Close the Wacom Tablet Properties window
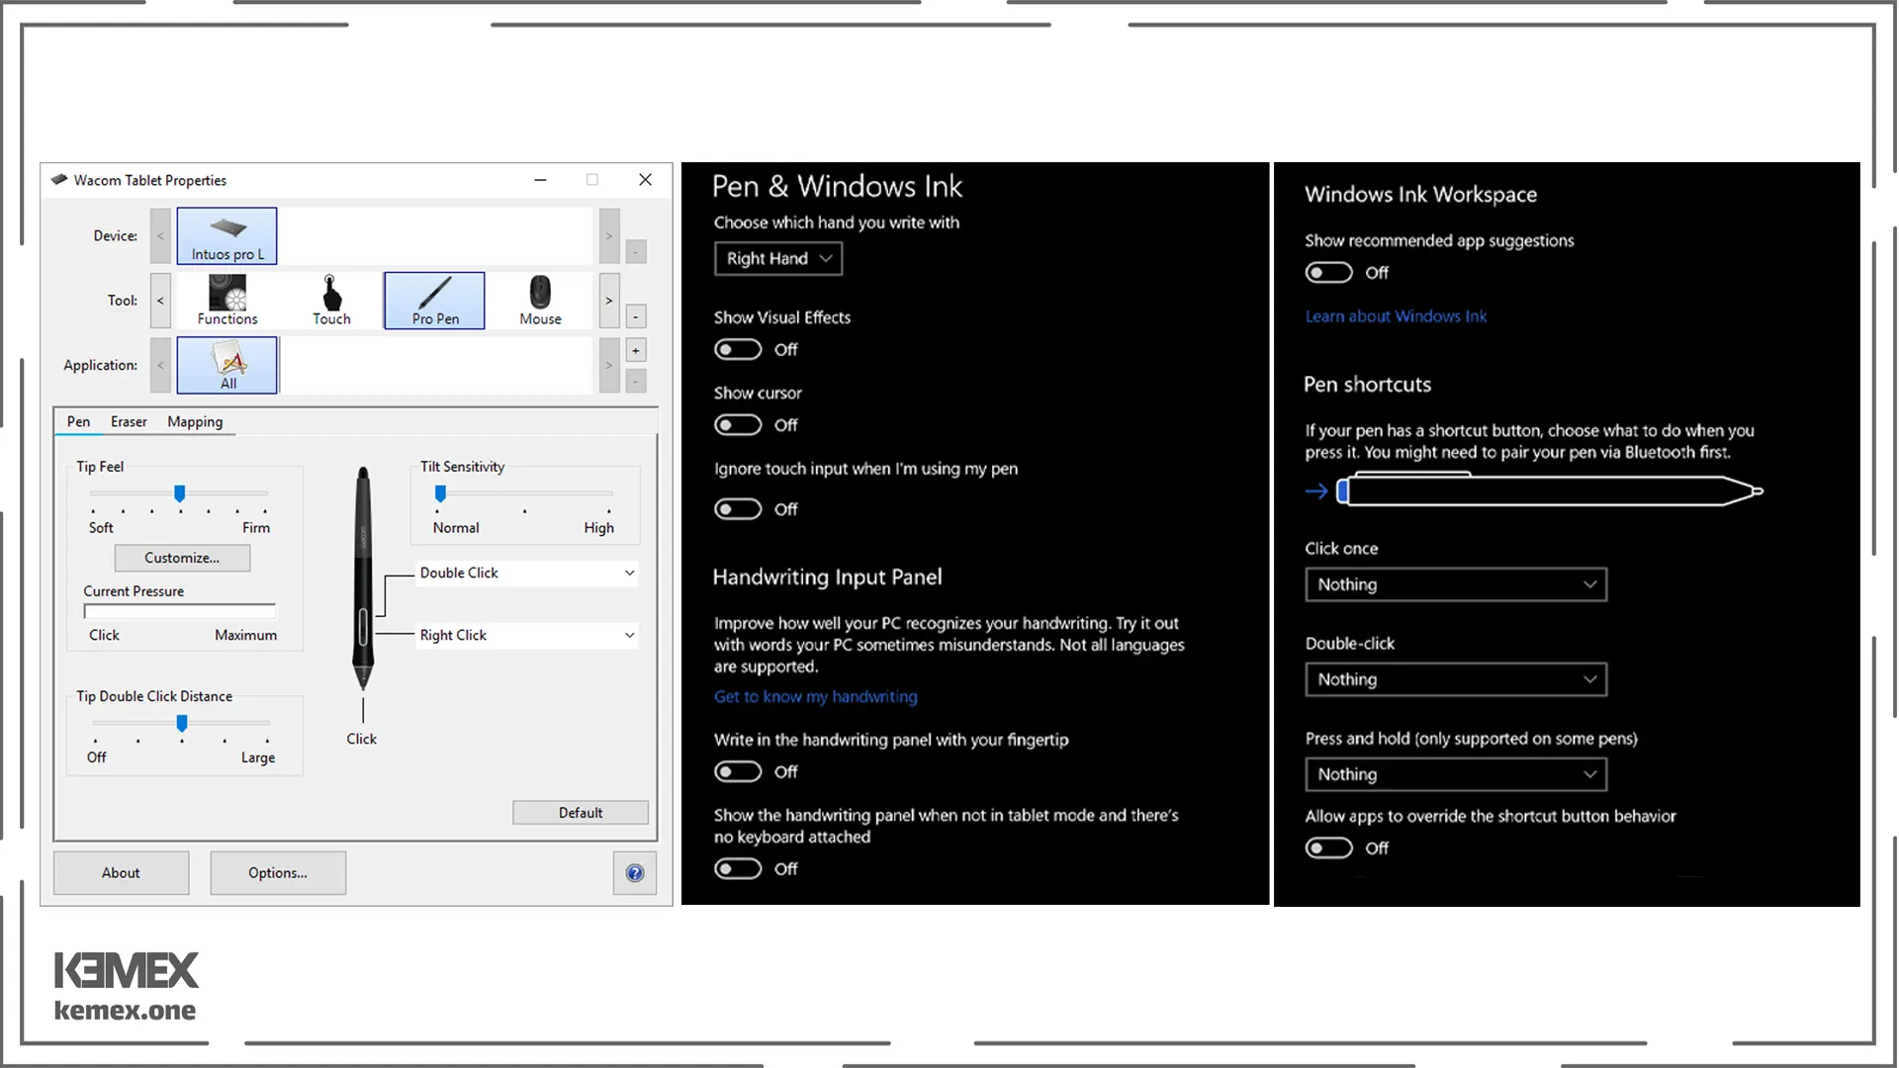The width and height of the screenshot is (1899, 1068). (645, 180)
